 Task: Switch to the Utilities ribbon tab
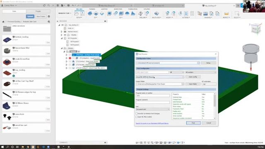147,9
